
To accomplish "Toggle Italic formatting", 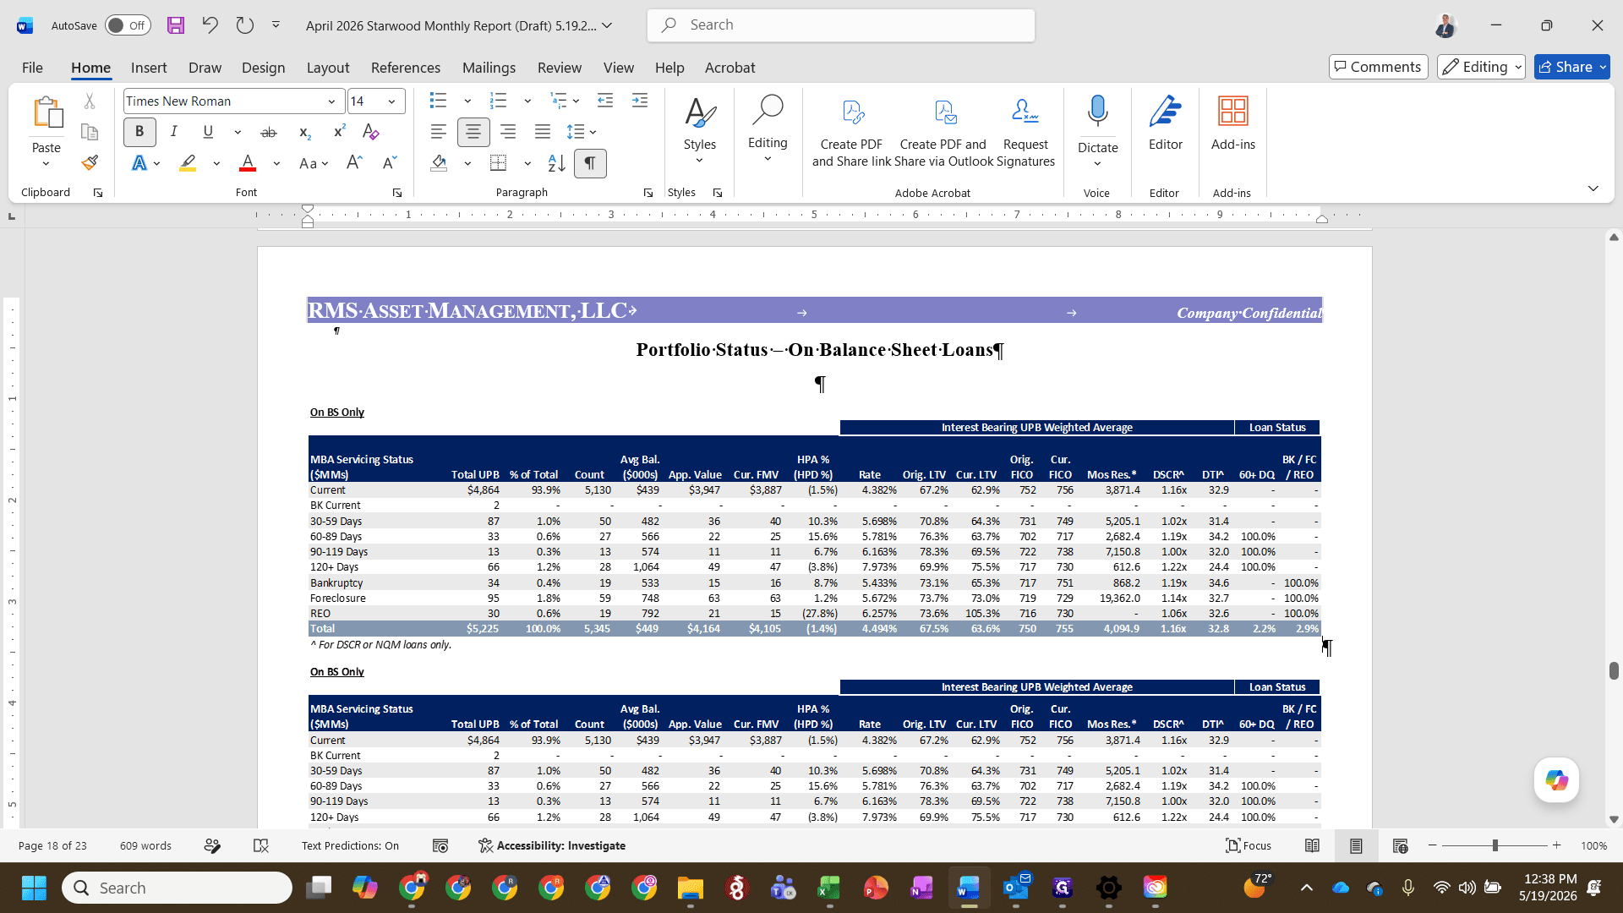I will coord(174,132).
